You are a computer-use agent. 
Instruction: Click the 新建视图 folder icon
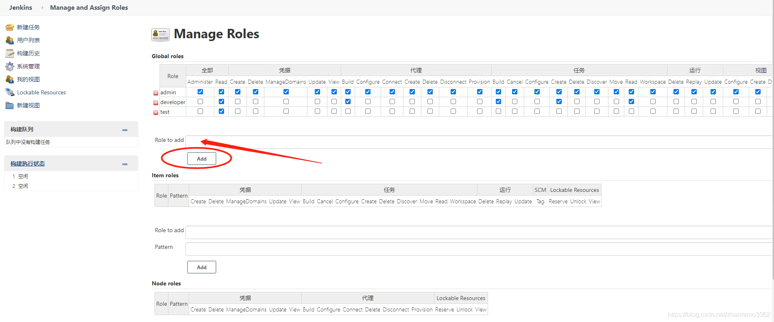tap(10, 105)
